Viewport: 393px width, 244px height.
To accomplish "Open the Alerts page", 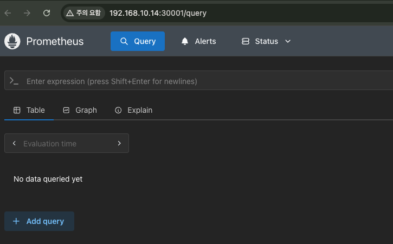I will [x=198, y=41].
